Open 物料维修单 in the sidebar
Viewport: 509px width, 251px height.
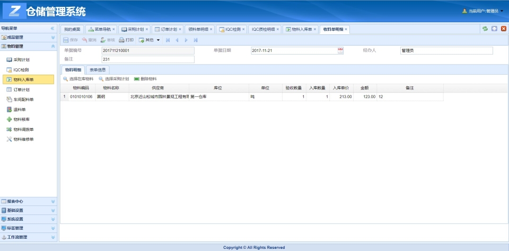click(x=23, y=139)
